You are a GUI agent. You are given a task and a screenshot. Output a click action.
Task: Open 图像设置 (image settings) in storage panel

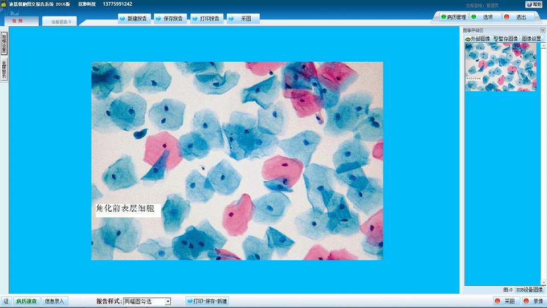tap(531, 39)
